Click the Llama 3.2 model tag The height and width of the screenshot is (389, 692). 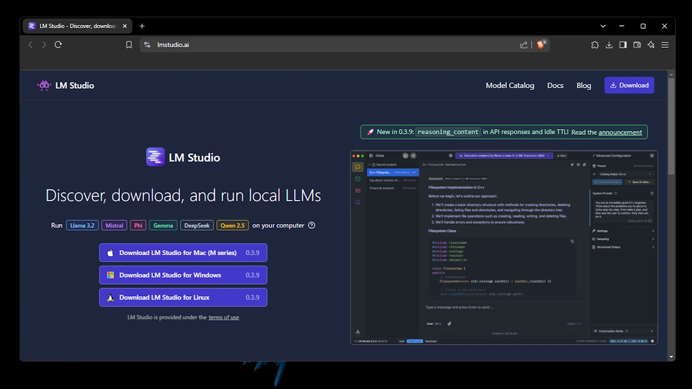click(82, 225)
